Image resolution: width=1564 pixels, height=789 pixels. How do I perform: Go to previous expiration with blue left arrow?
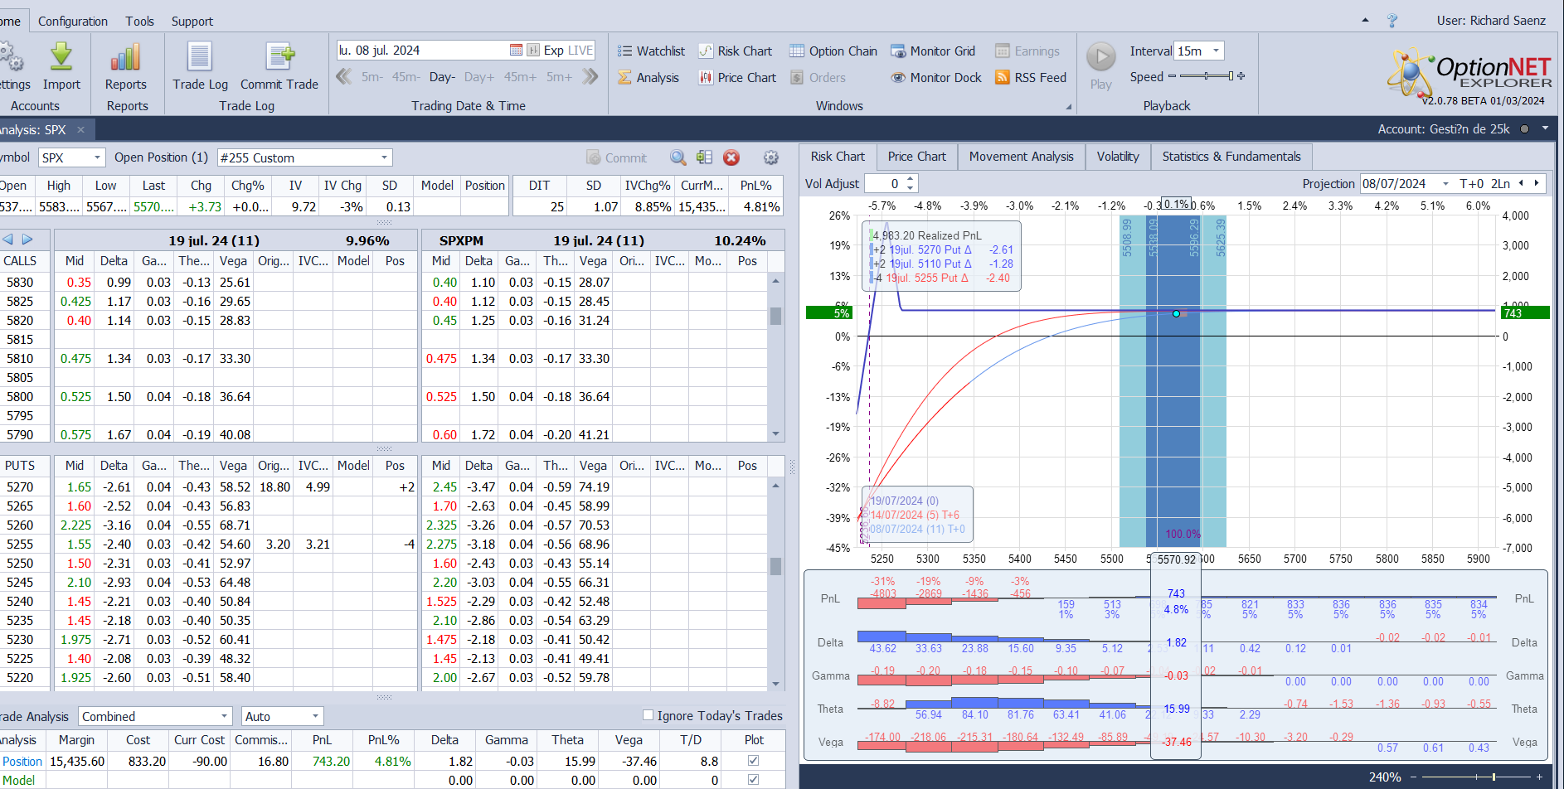tap(8, 240)
